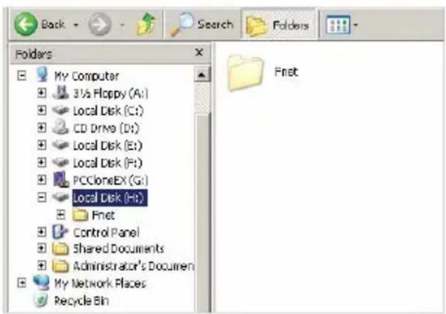This screenshot has width=446, height=314.
Task: Click the green Back arrow icon
Action: [x=26, y=24]
